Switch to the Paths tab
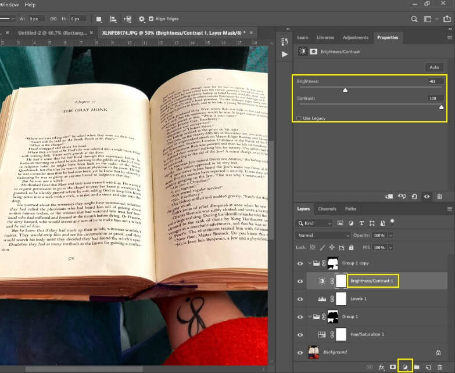This screenshot has width=455, height=373. coord(350,209)
